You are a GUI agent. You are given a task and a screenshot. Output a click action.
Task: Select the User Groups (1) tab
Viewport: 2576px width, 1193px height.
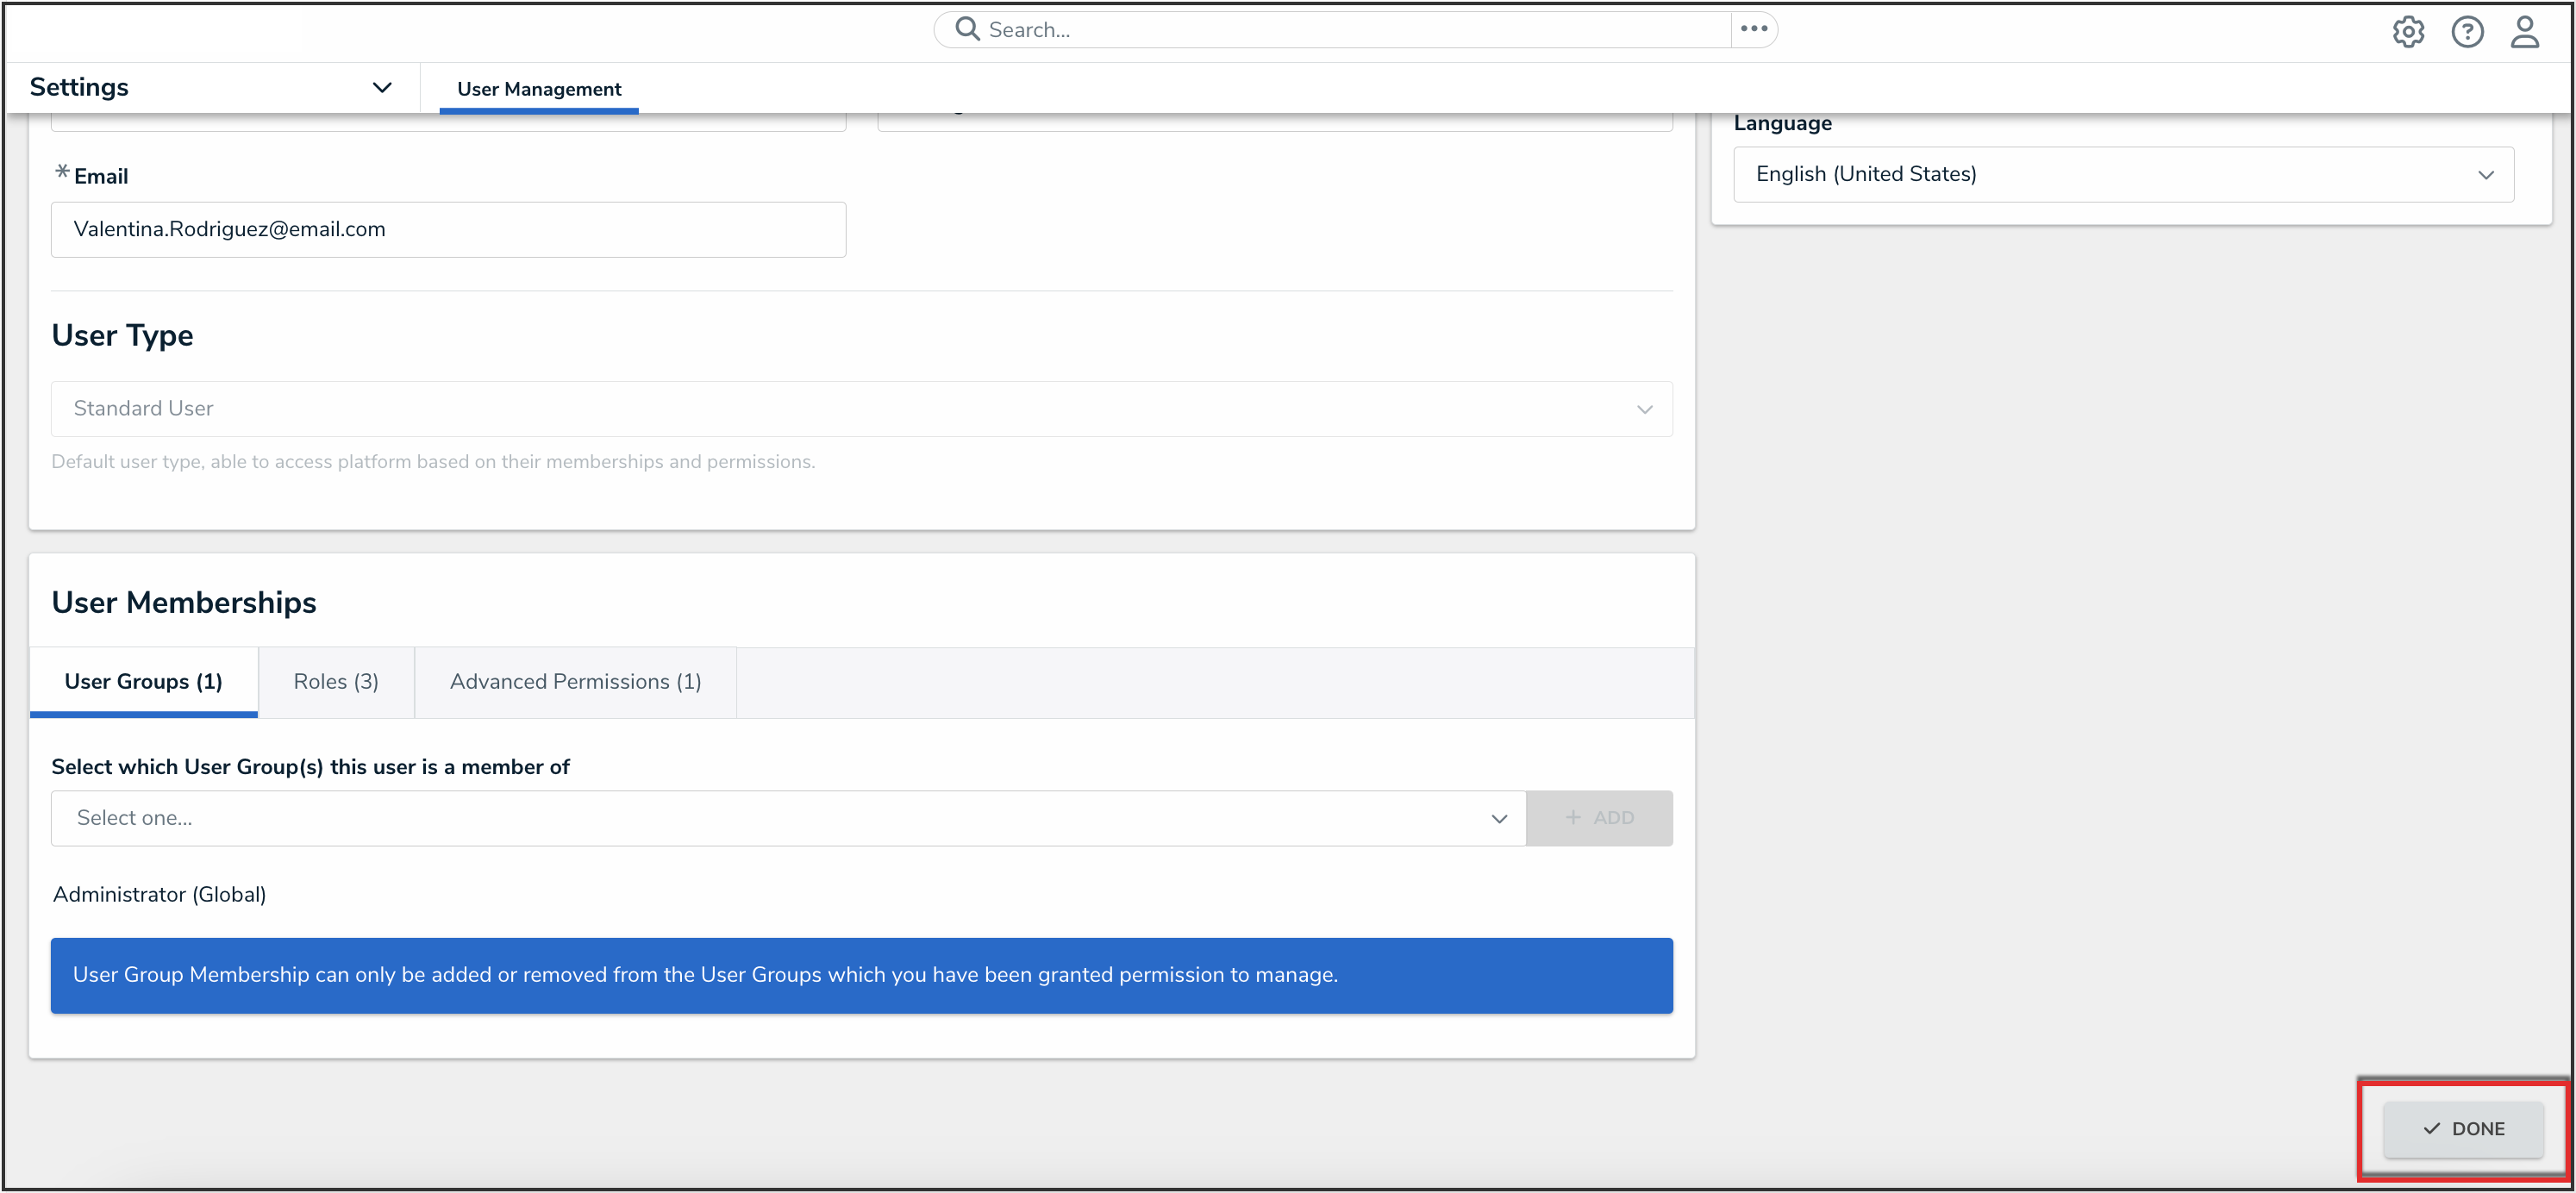click(x=144, y=681)
